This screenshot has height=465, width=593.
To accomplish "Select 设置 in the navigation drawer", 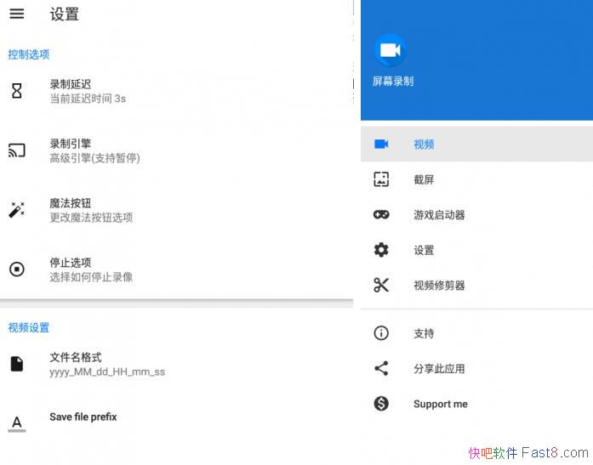I will pos(476,250).
